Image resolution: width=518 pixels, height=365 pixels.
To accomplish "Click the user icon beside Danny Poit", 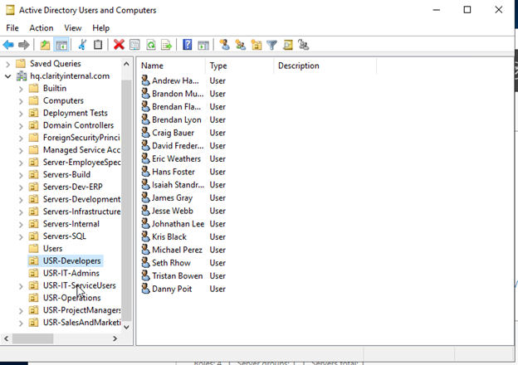I will point(145,289).
